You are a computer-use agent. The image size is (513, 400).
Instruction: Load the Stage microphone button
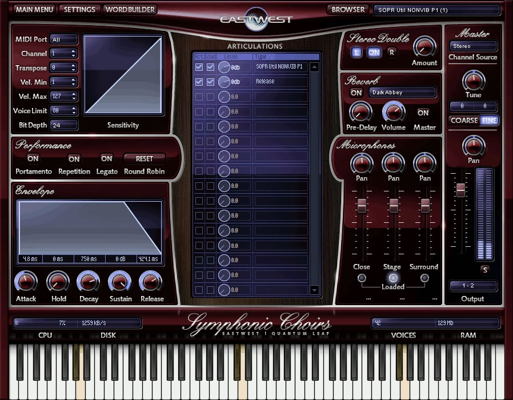(x=393, y=278)
